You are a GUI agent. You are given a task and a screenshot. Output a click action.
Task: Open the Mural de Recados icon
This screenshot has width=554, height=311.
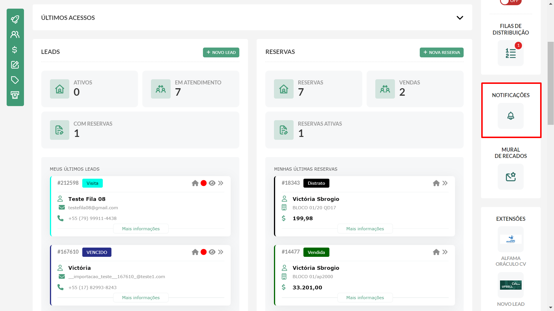[x=511, y=177]
